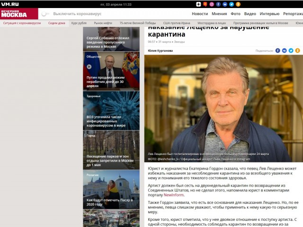Screen dimensions: 303x227
Task: Select Ситуация с коронавирусом topic tab
Action: point(22,23)
